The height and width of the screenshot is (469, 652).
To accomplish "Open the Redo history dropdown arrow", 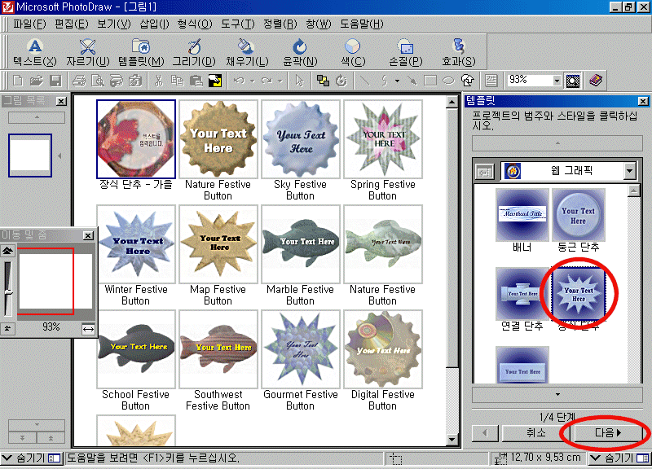I will (280, 81).
